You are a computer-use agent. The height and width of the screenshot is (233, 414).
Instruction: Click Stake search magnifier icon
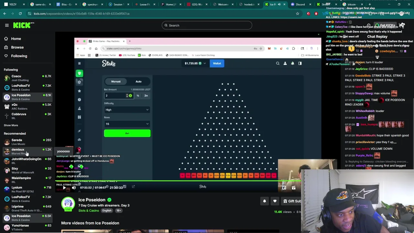(x=278, y=63)
